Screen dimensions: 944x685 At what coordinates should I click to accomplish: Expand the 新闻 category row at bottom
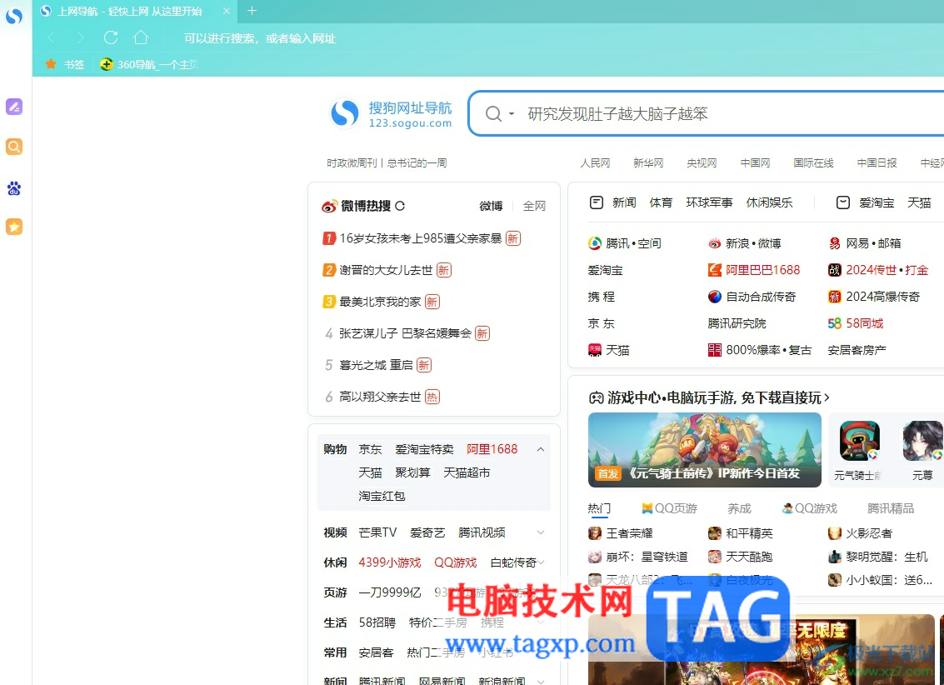[541, 681]
